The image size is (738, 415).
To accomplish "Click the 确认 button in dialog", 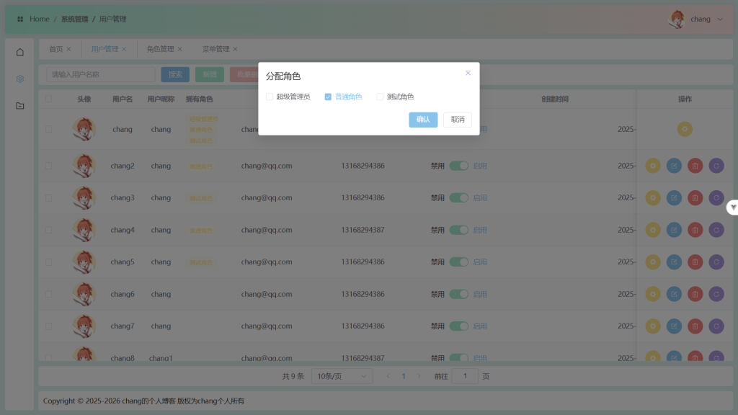I will (x=423, y=120).
